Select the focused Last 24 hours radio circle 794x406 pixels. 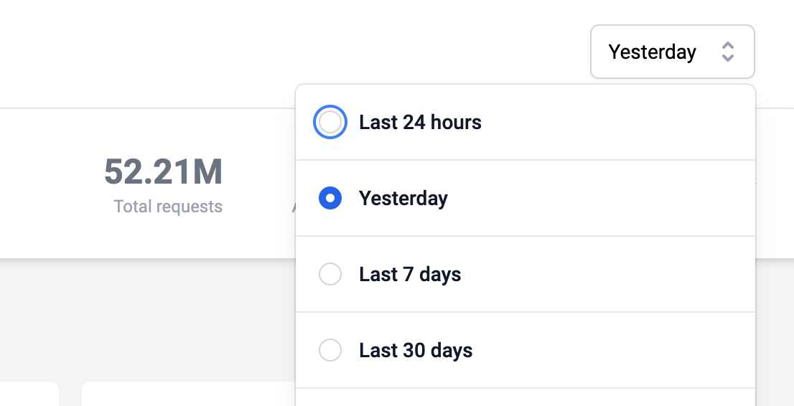(330, 122)
